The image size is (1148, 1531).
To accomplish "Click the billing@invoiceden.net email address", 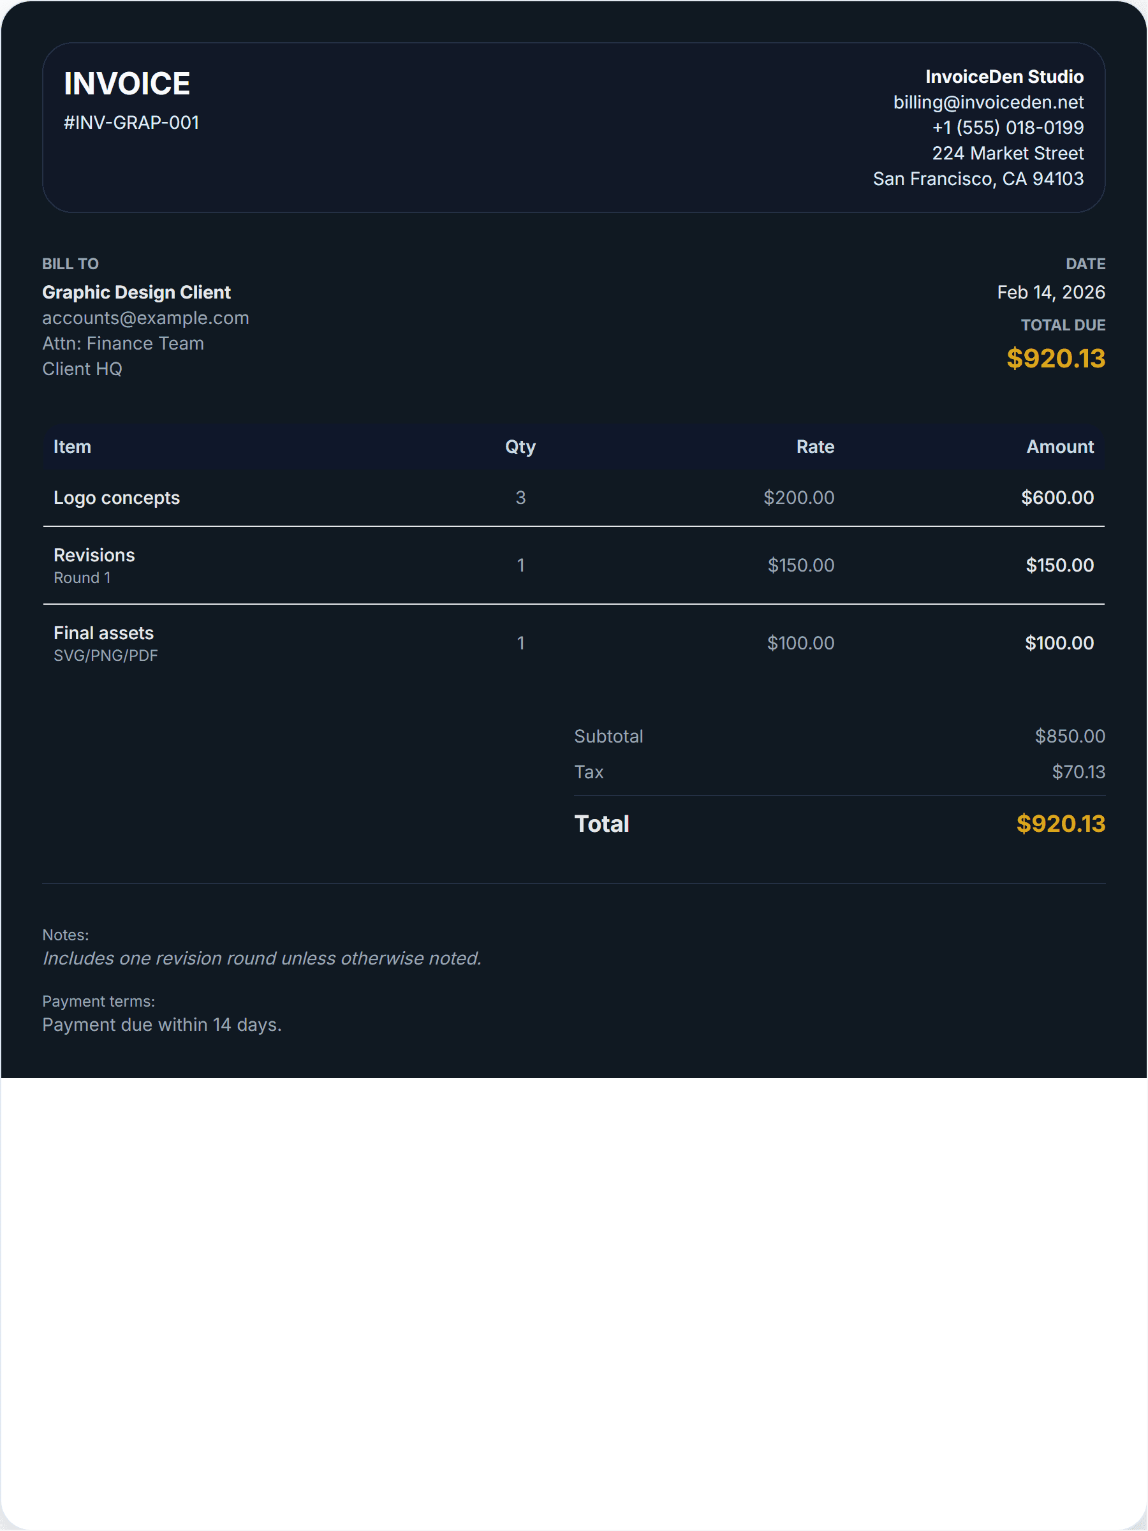I will [x=987, y=103].
